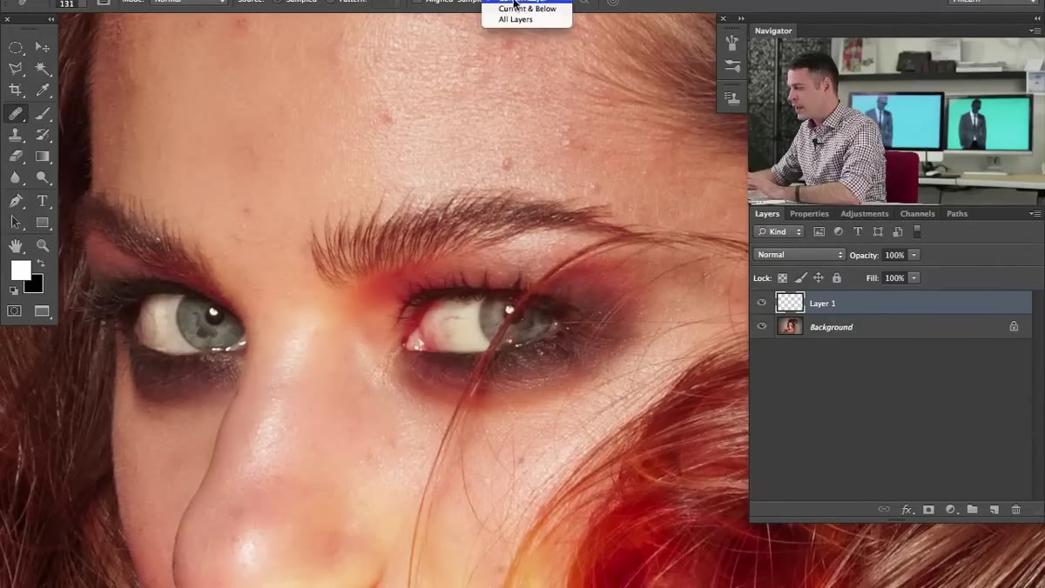
Task: Open the Navigator panel options menu
Action: [1035, 30]
